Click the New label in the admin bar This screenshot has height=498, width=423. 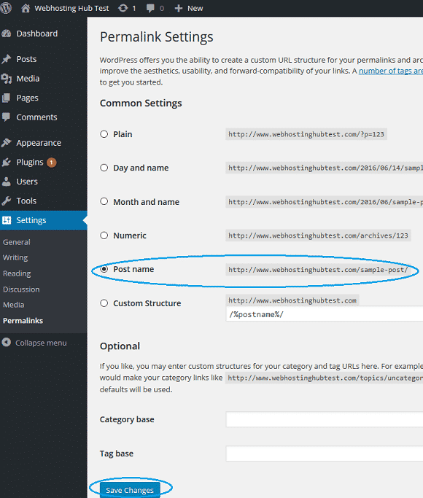point(195,8)
